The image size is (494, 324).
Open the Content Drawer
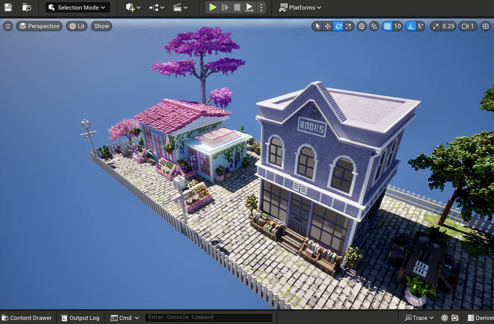(27, 318)
